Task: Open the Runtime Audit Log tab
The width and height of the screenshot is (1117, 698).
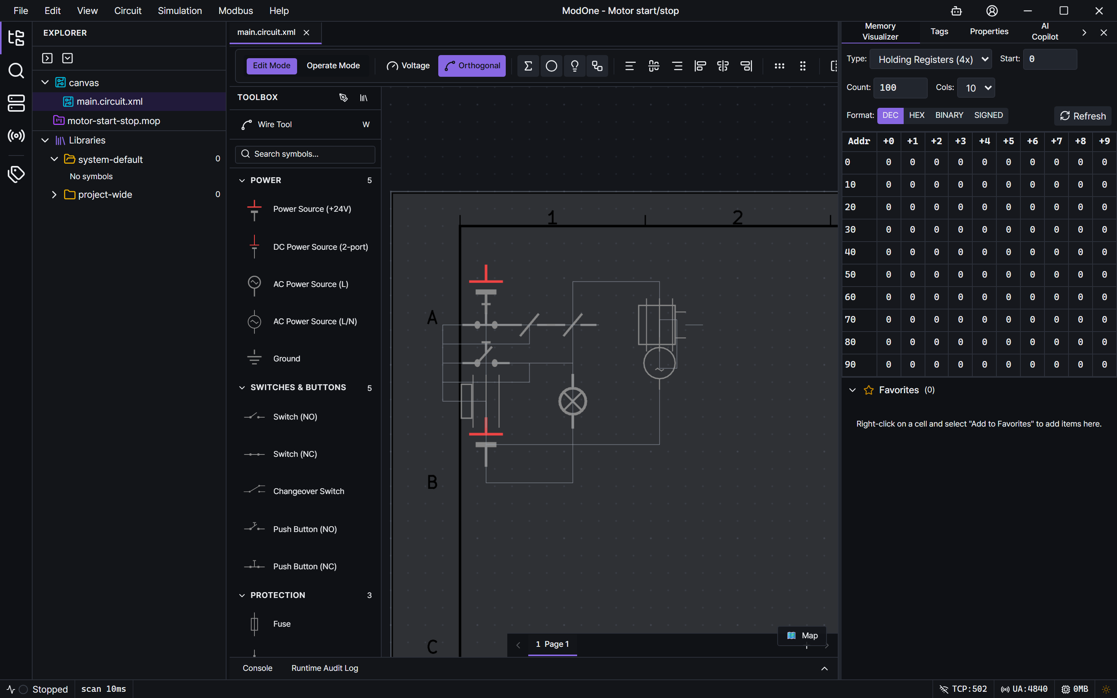Action: pos(325,669)
